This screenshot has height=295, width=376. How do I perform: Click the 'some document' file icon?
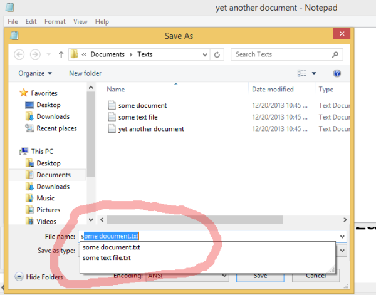click(112, 105)
